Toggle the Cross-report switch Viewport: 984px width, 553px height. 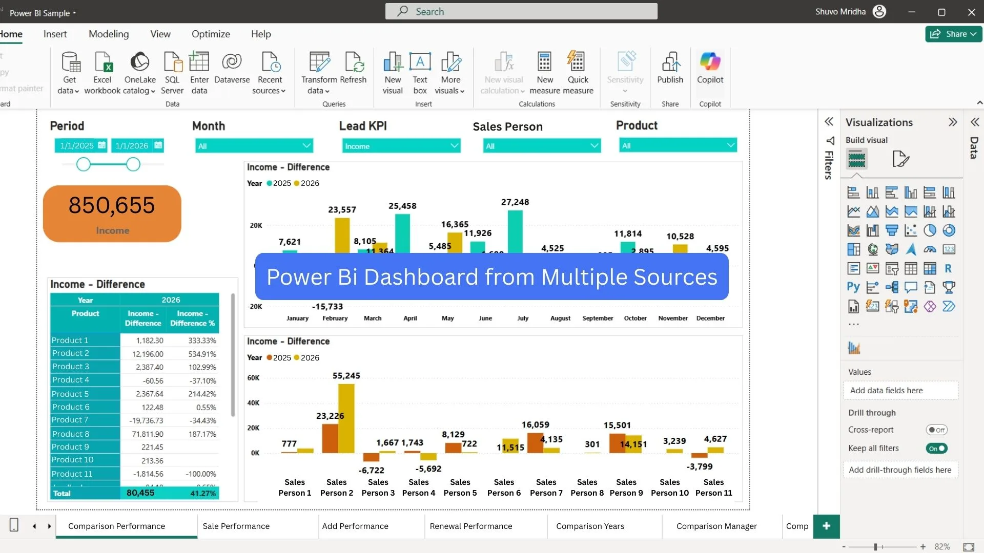pos(936,430)
